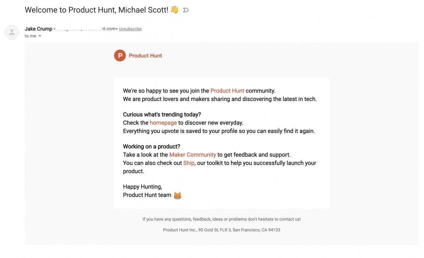Follow the homepage link
424x258 pixels.
163,123
